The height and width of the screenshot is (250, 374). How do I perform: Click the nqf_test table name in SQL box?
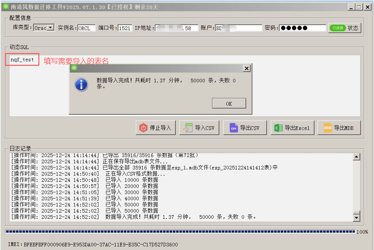(x=22, y=60)
